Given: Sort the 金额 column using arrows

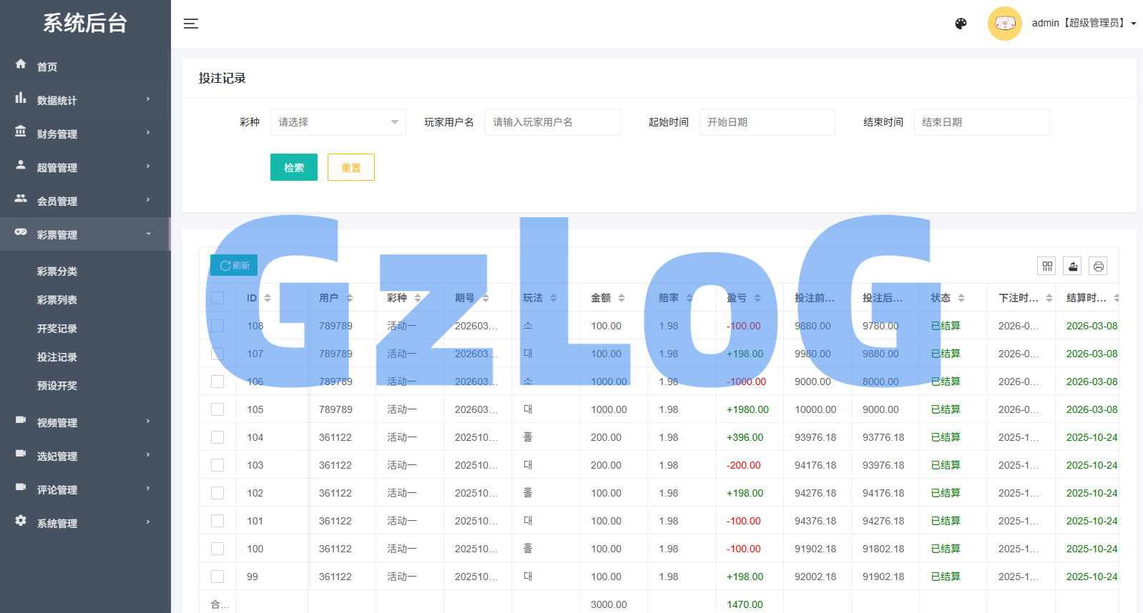Looking at the screenshot, I should click(622, 298).
